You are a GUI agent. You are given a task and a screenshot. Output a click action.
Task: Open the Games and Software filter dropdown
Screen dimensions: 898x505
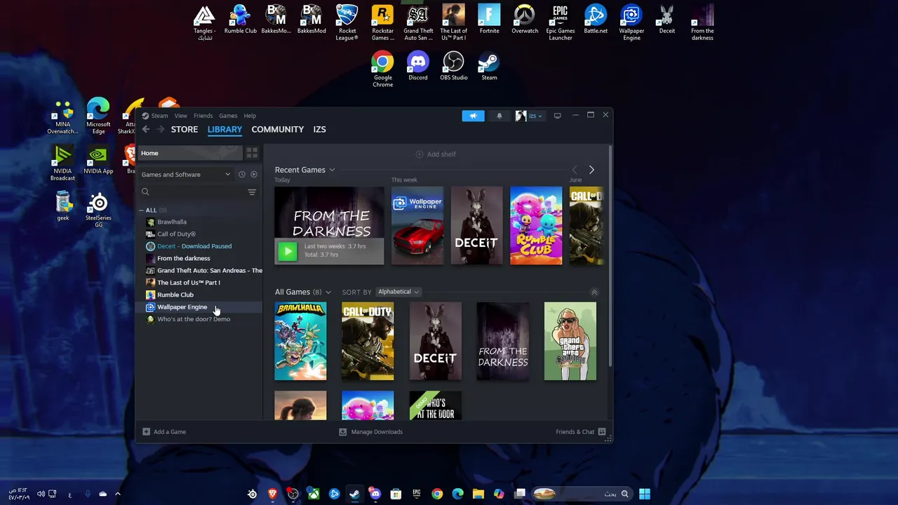(x=186, y=175)
